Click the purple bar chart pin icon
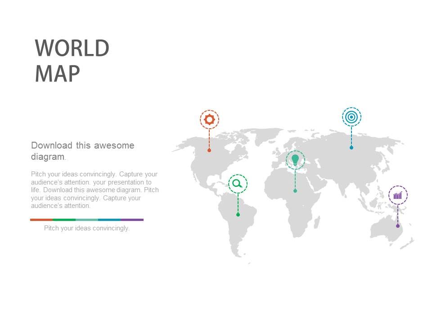The image size is (432, 324). tap(398, 195)
